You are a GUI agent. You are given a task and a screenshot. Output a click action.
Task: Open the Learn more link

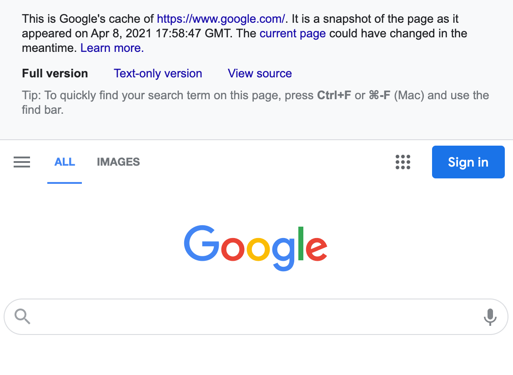click(x=112, y=48)
